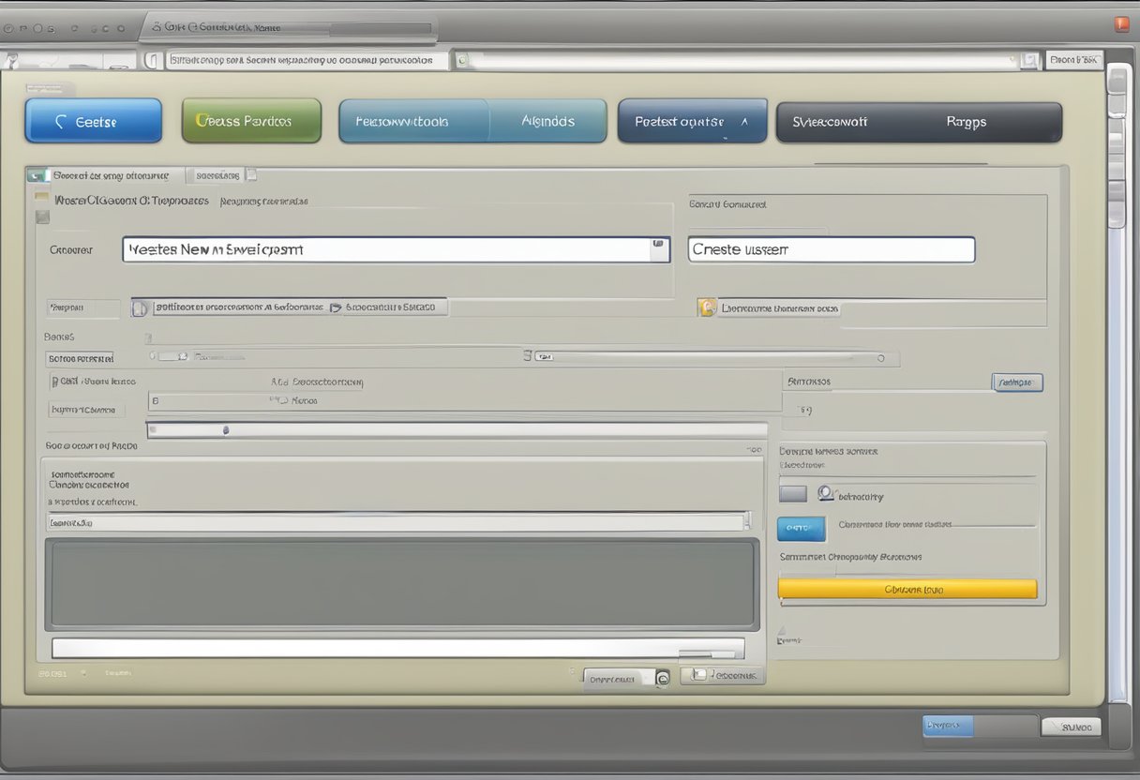Viewport: 1140px width, 780px height.
Task: Click the blue button at the bottom right corner
Action: (946, 726)
